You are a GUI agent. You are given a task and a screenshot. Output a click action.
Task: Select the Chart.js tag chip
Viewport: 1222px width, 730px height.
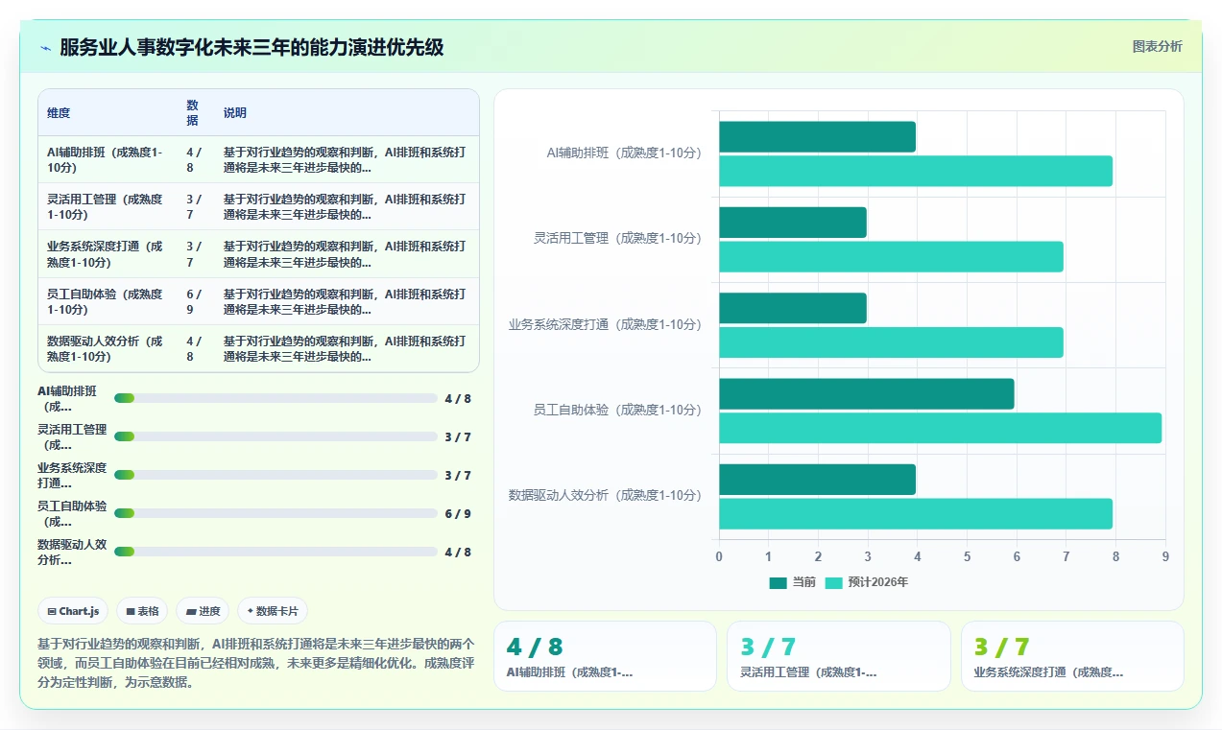click(73, 611)
